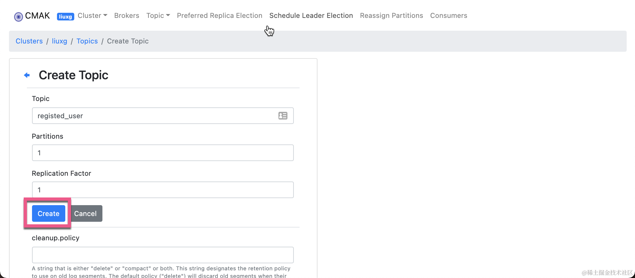This screenshot has height=278, width=635.
Task: Go to Topics via breadcrumb
Action: [x=87, y=41]
